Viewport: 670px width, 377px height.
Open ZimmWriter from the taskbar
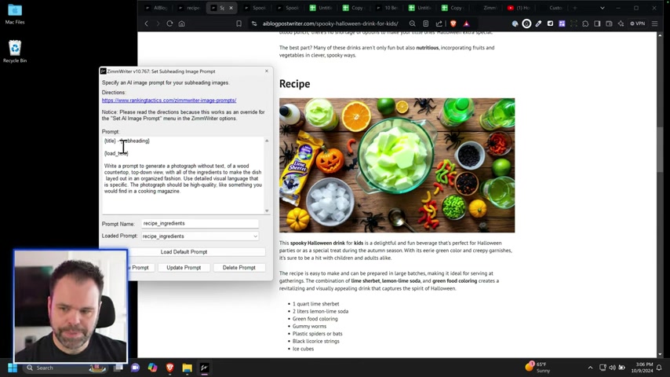coord(204,368)
